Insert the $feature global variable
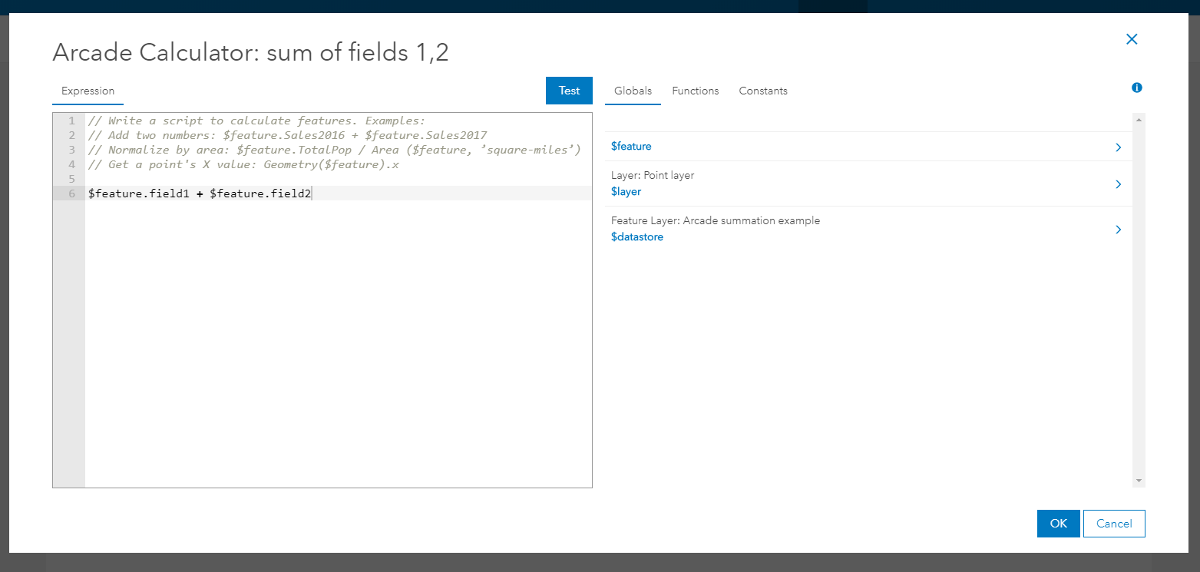Screen dimensions: 1200x572 [x=631, y=146]
